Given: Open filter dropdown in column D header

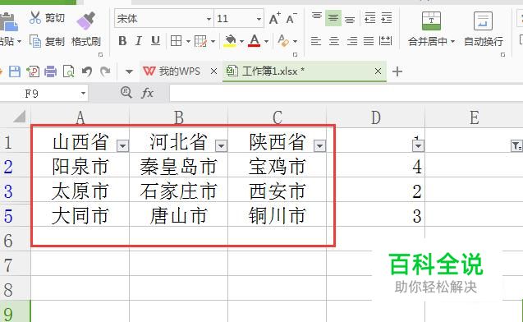Looking at the screenshot, I should click(x=418, y=146).
